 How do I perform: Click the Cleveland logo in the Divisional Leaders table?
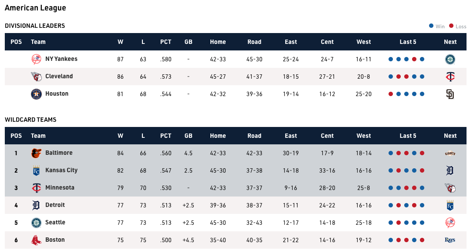37,77
